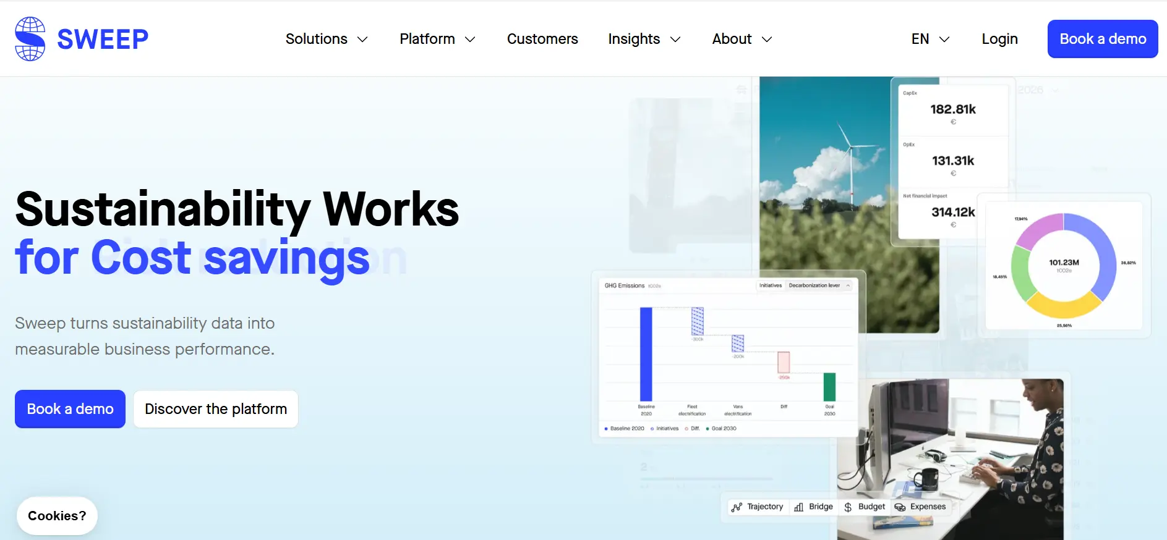Select the Initiatives toggle in GHG chart
Viewport: 1167px width, 540px height.
pos(771,285)
